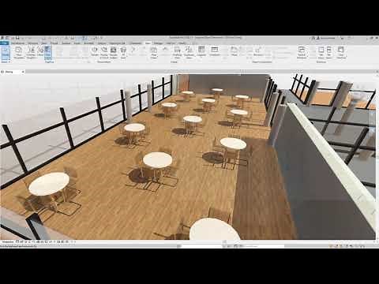Open the 3D View tool
This screenshot has width=379, height=284.
tap(123, 52)
